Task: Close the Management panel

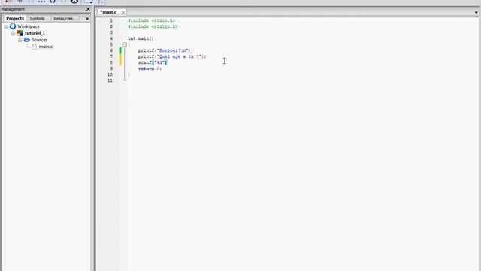Action: [88, 9]
